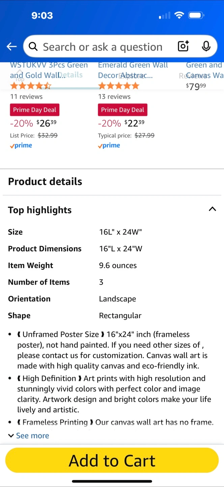Collapse the Top highlights section
Screen dimensions: 224x487
212,209
